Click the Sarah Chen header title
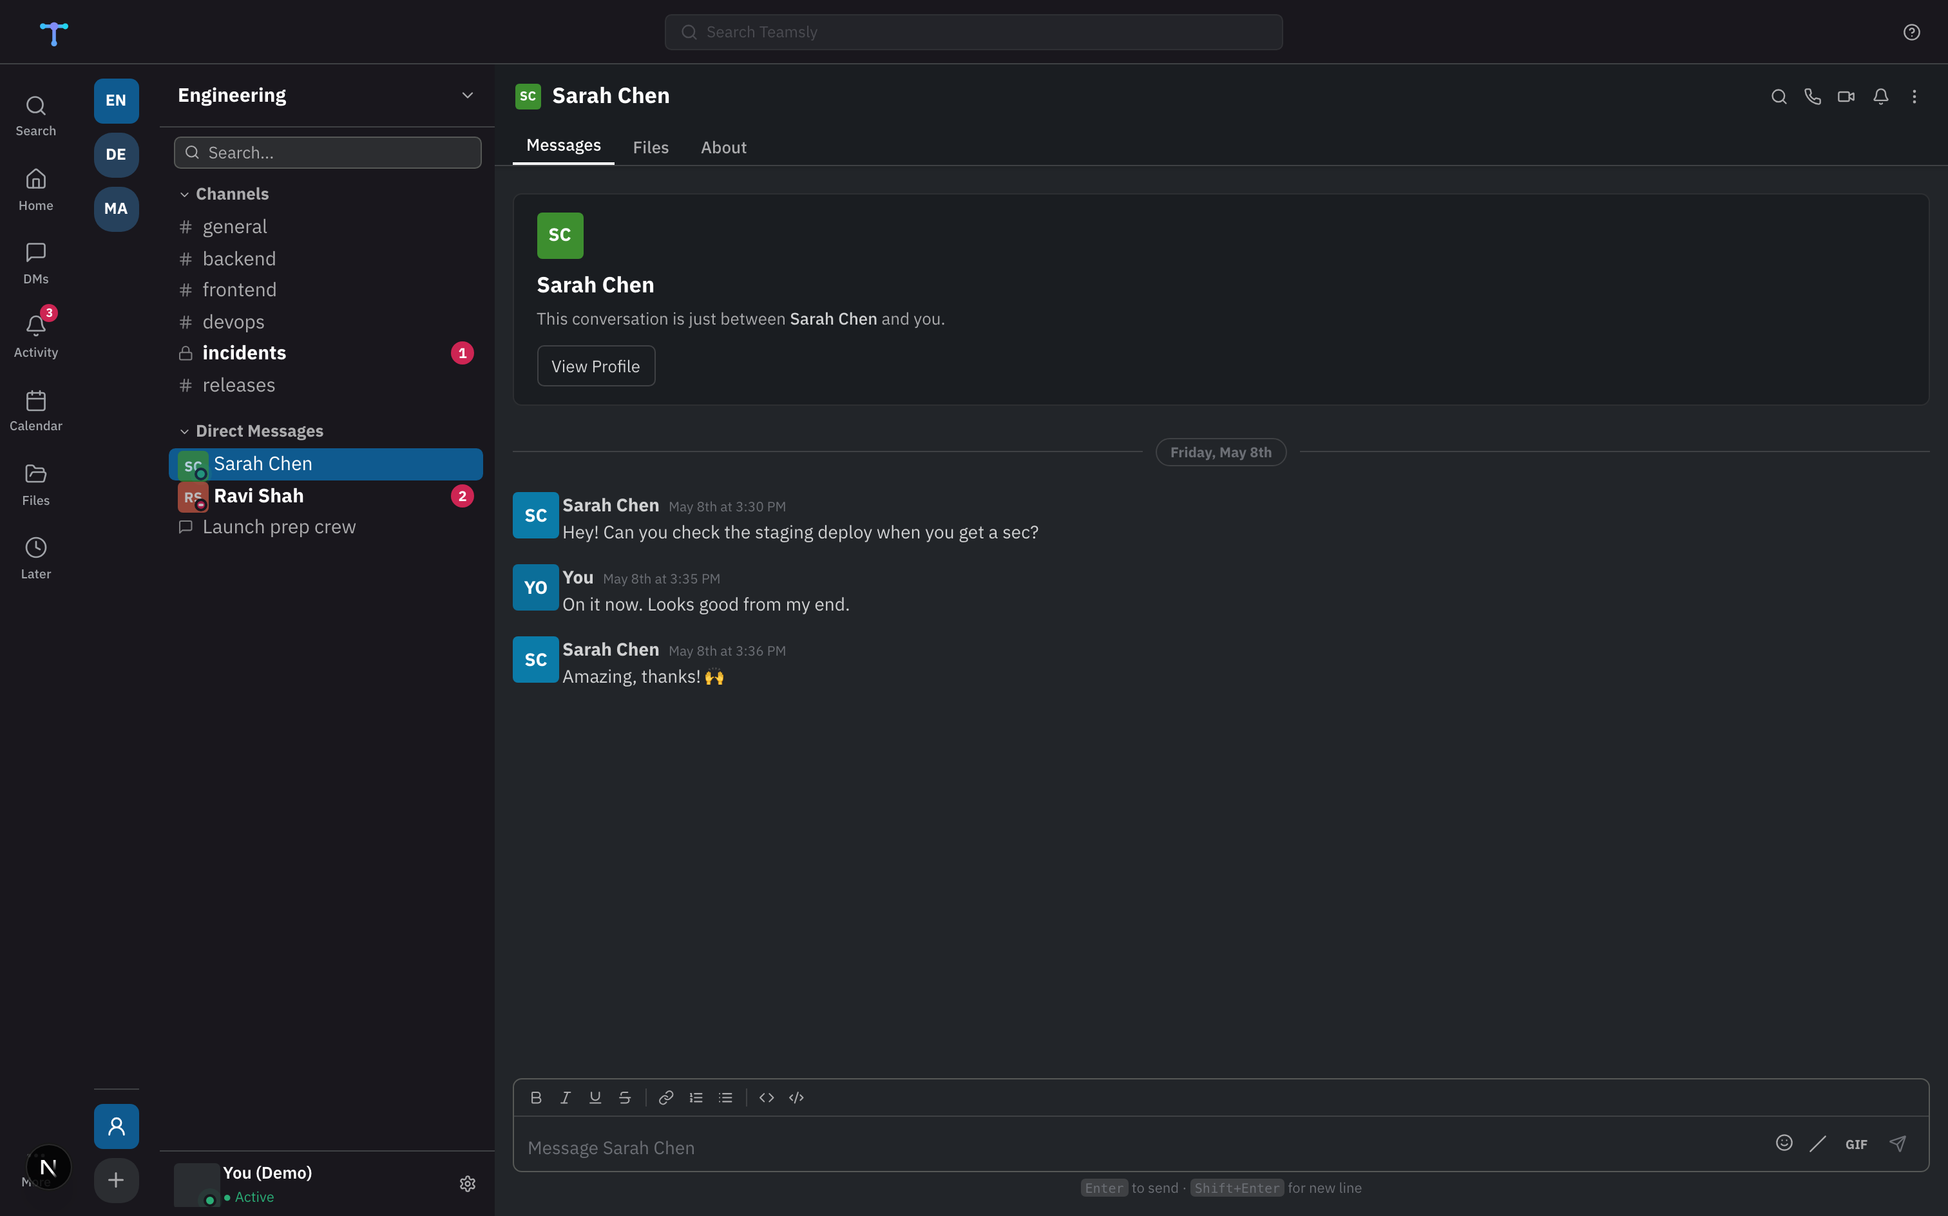Screen dimensions: 1948x1216 [611, 96]
